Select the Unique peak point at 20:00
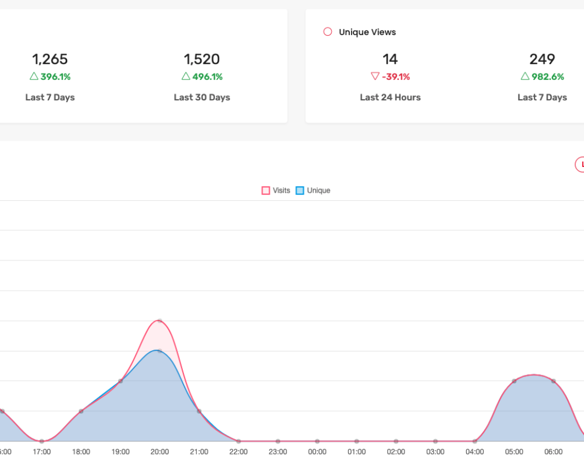Image resolution: width=584 pixels, height=467 pixels. click(x=159, y=351)
